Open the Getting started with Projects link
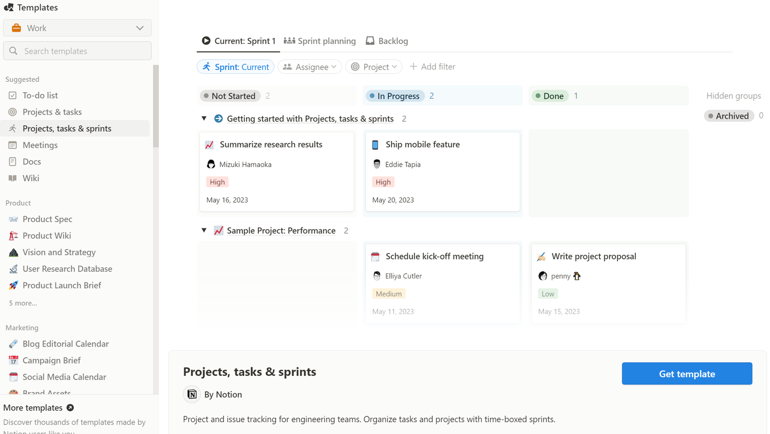This screenshot has width=770, height=434. 310,119
